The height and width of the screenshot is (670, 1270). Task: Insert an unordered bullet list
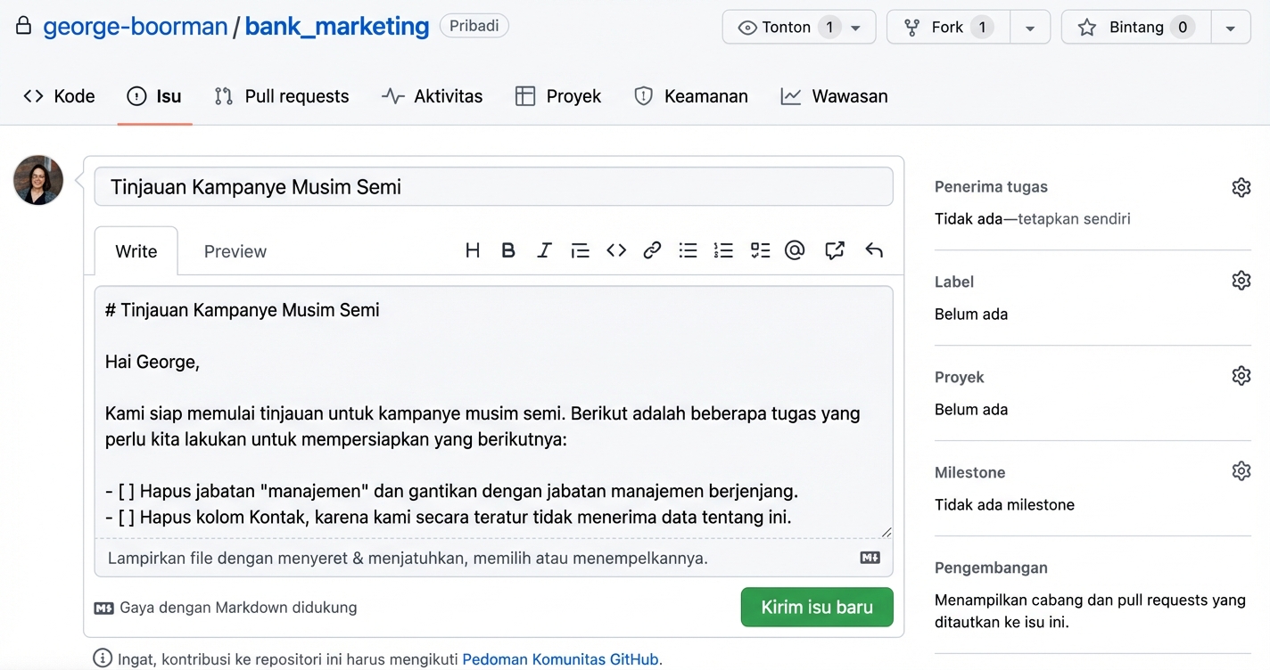(688, 250)
